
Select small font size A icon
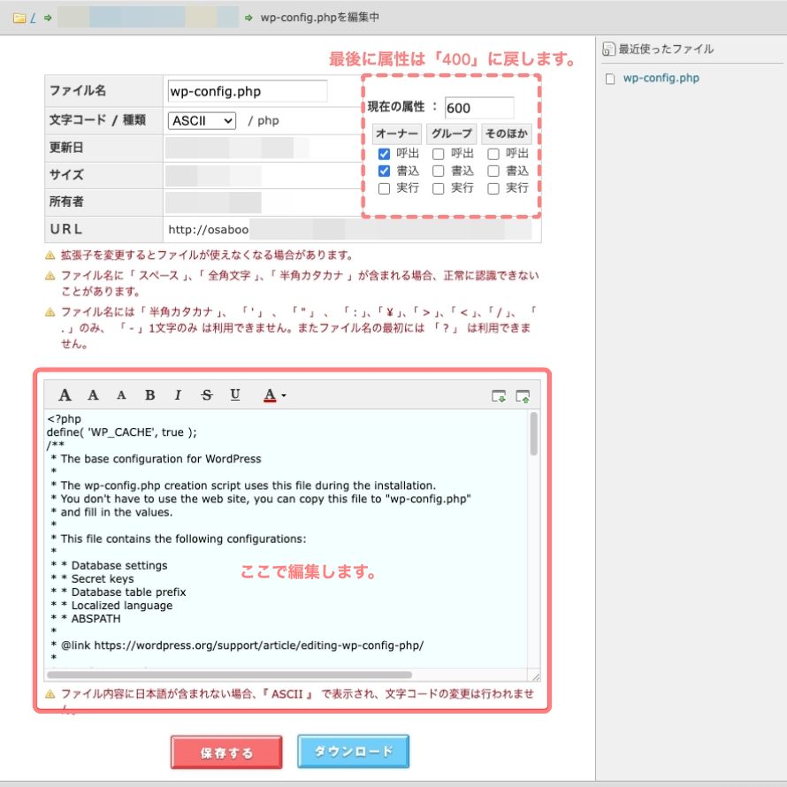(121, 395)
